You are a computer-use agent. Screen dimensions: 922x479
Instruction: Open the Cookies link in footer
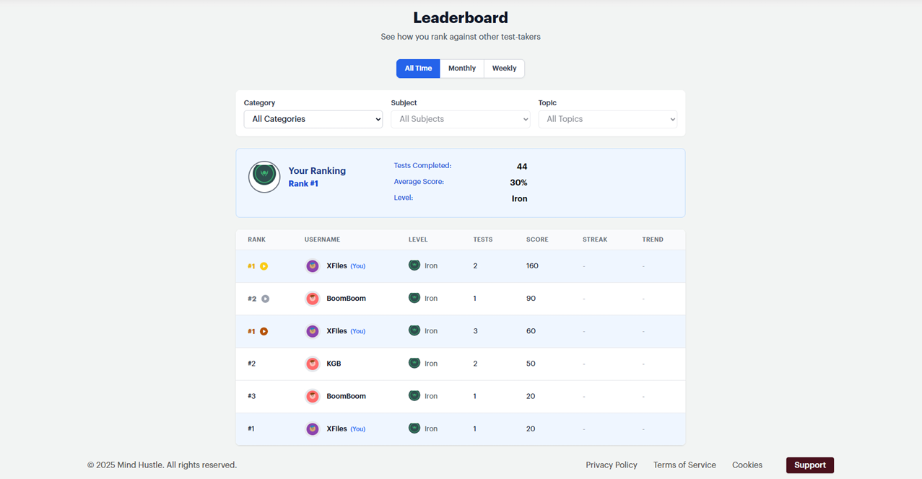(747, 465)
